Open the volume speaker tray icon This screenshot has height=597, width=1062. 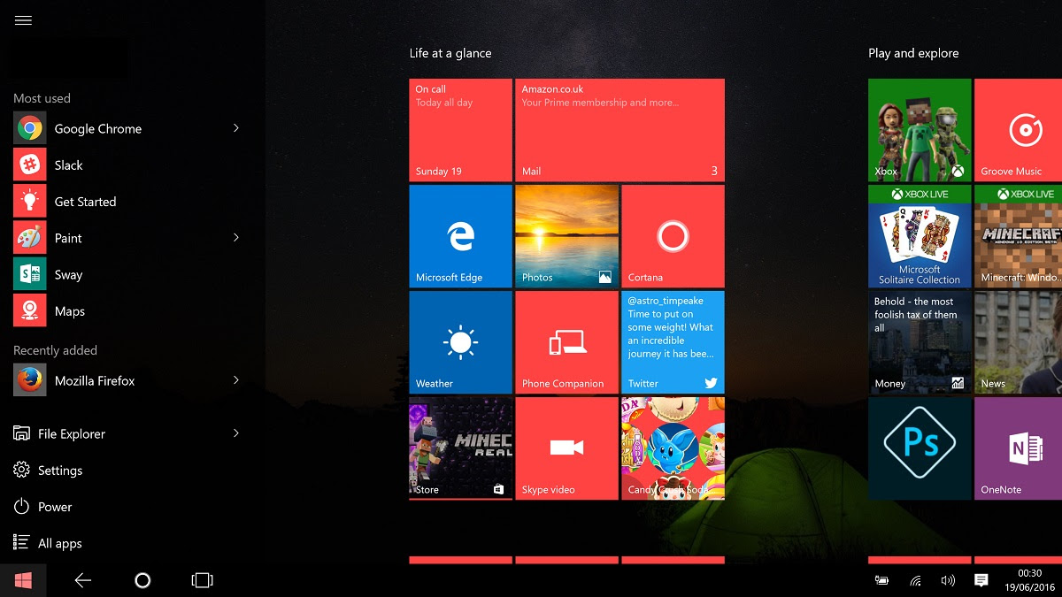tap(948, 581)
